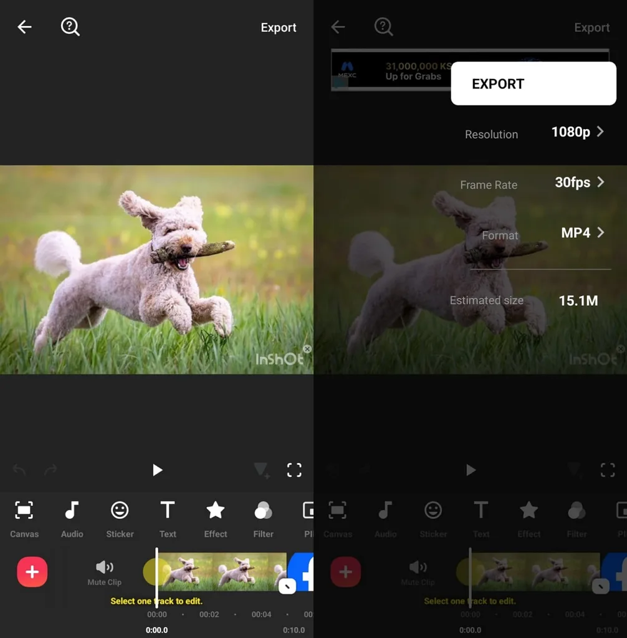Tap Export text in left screen header
This screenshot has width=627, height=638.
click(x=279, y=27)
